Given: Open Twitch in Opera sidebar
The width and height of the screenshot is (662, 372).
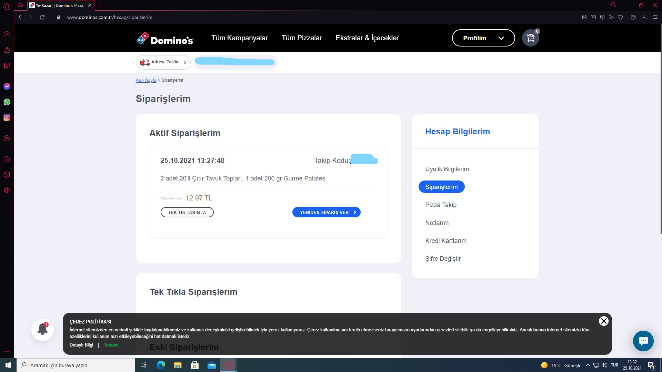Looking at the screenshot, I should [7, 65].
